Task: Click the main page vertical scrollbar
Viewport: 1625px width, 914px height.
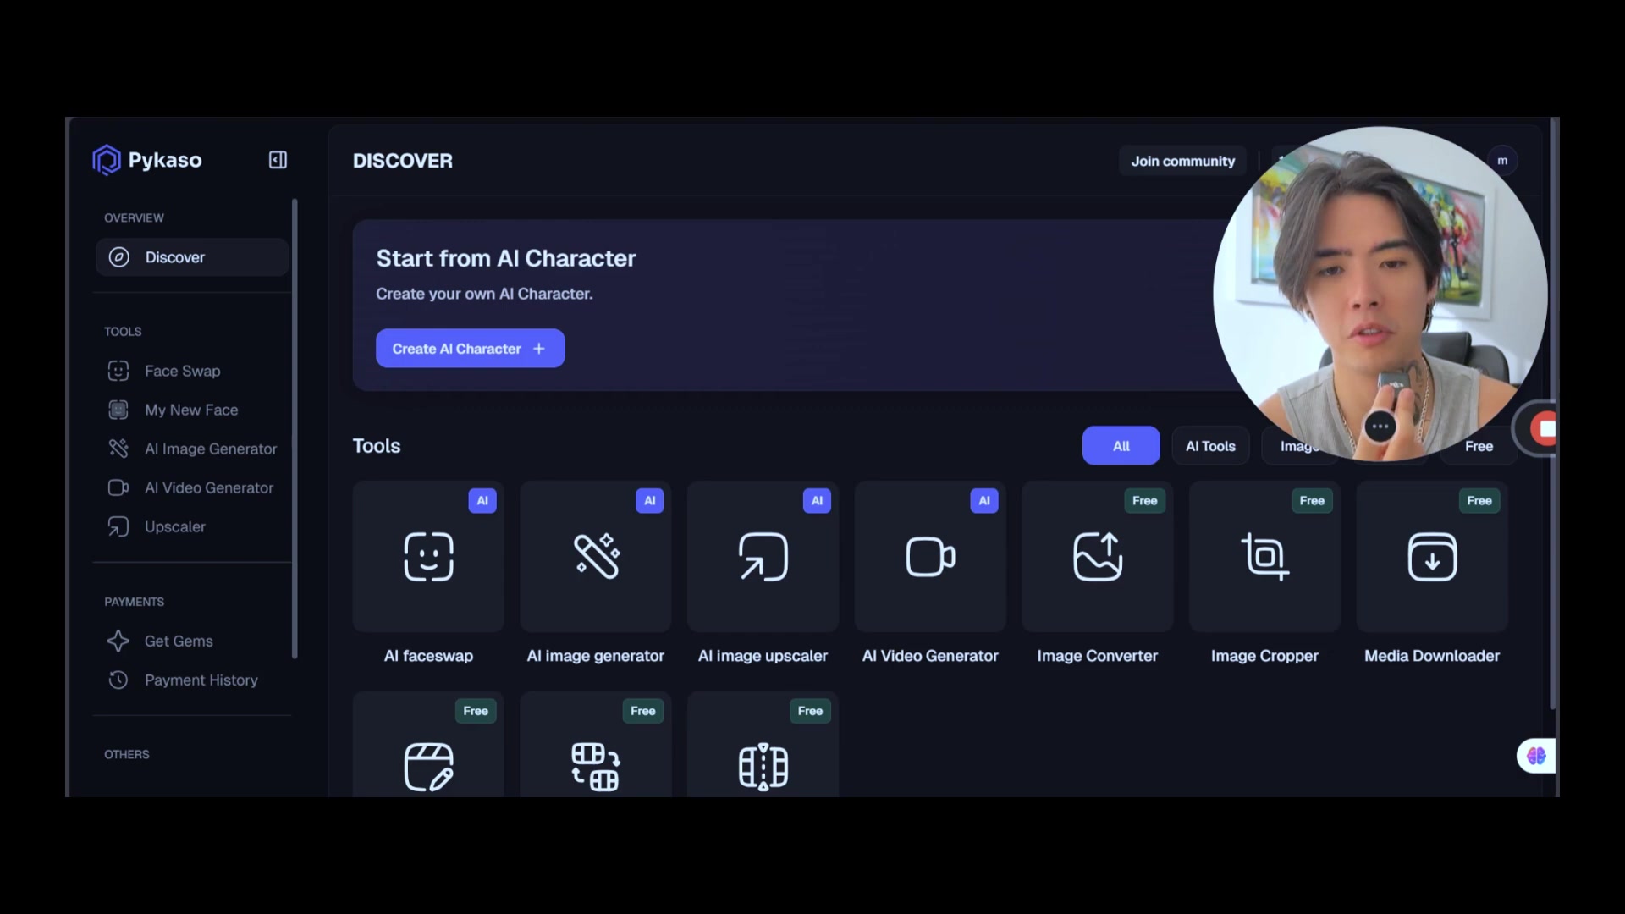Action: tap(1553, 413)
